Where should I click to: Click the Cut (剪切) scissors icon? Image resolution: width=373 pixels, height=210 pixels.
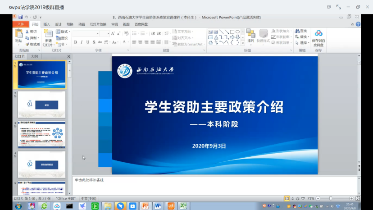point(27,32)
